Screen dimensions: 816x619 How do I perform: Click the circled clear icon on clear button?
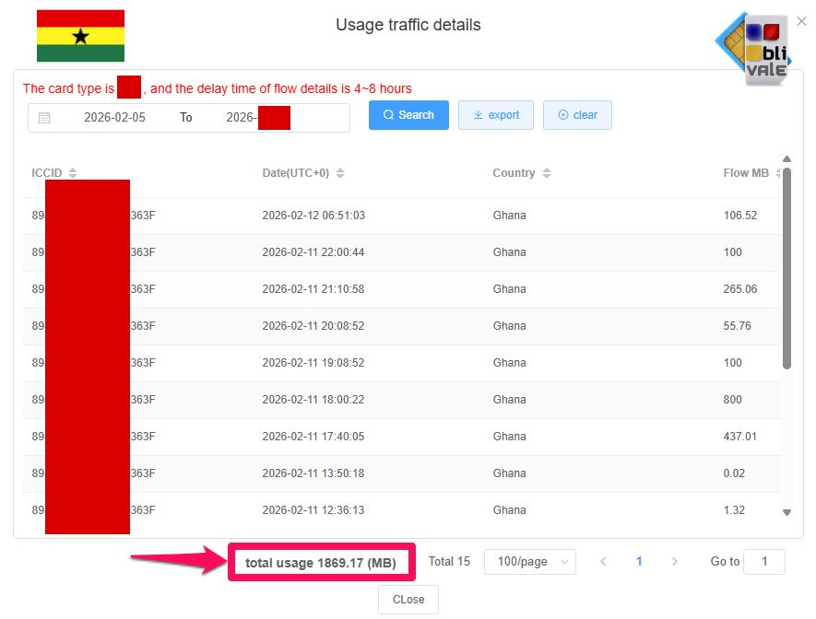[563, 115]
